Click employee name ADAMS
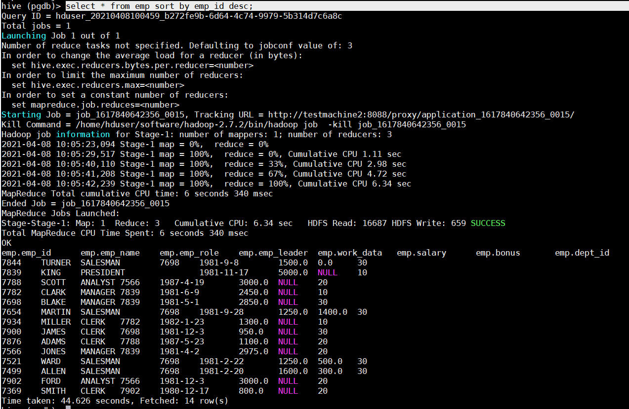Screen dimensions: 629x409 pos(53,341)
